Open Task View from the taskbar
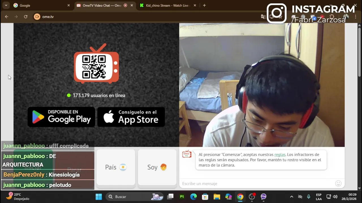Screen dimensions: 362x203 [170, 197]
